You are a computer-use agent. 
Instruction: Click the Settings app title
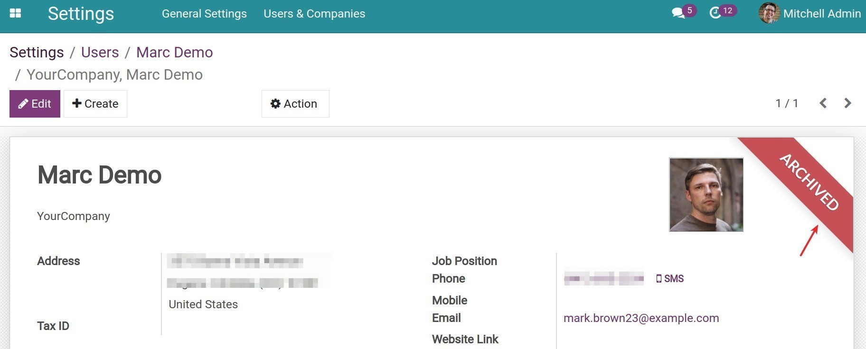pyautogui.click(x=81, y=13)
